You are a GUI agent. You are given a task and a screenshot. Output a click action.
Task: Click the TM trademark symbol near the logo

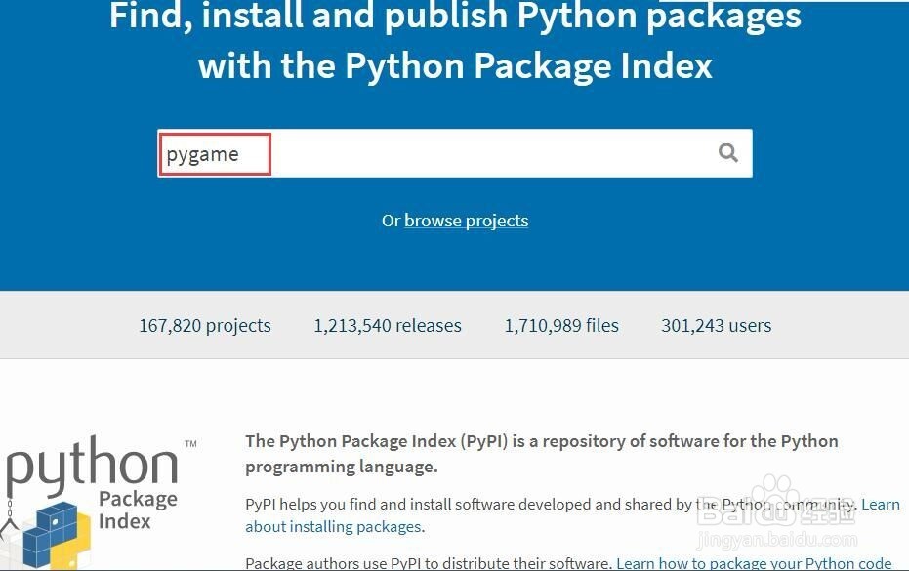[190, 445]
